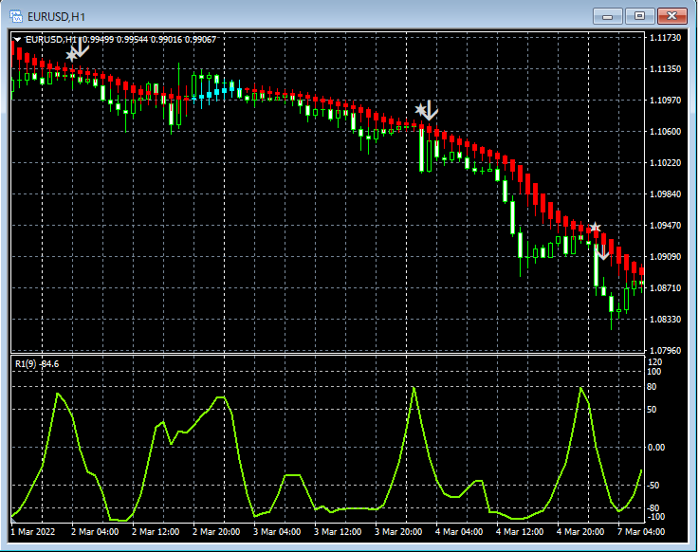
Task: Click price scale value 1.09840
Action: [665, 193]
